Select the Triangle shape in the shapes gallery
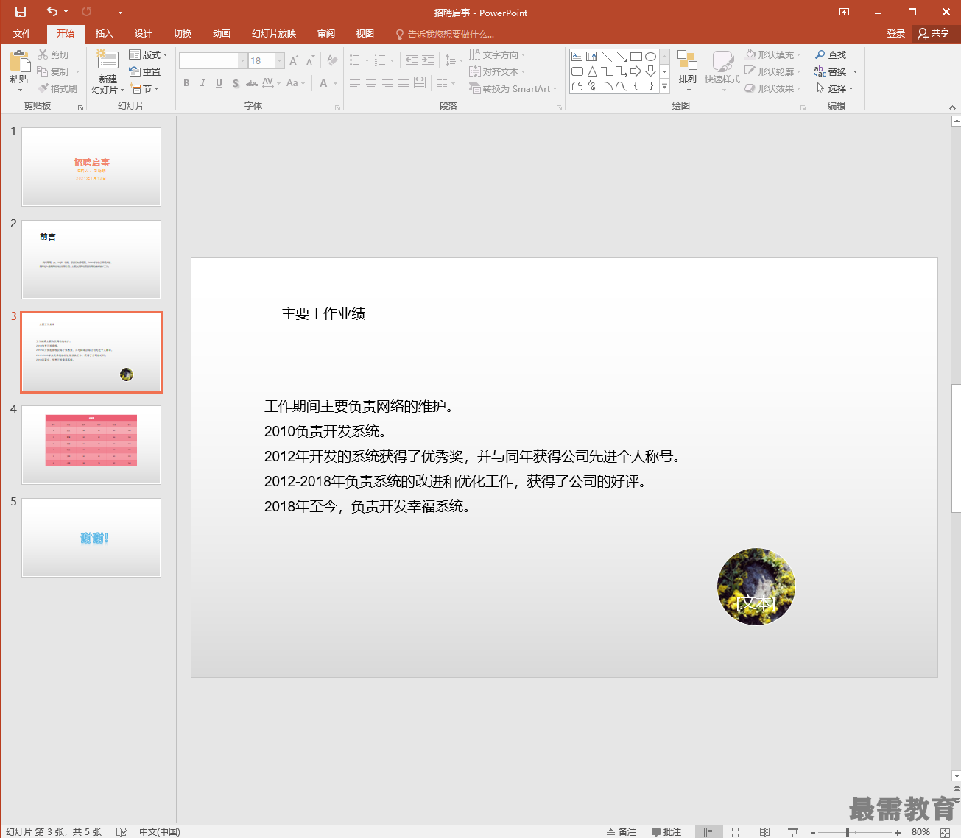 coord(592,71)
